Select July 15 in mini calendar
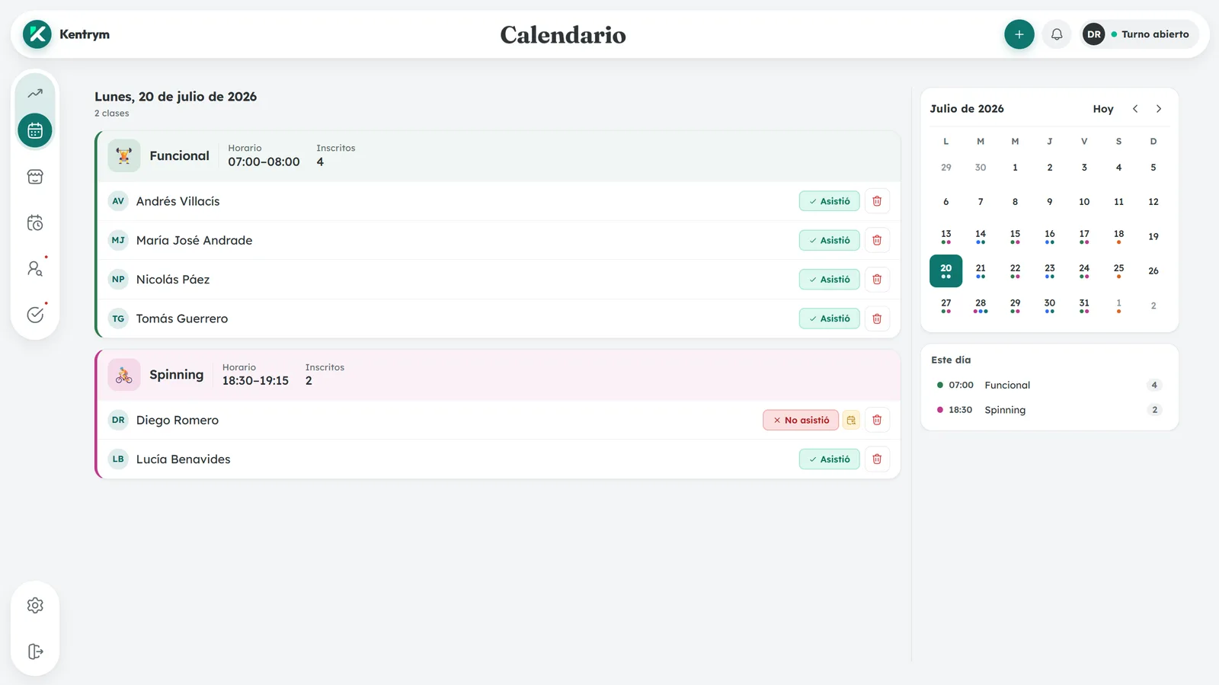Image resolution: width=1219 pixels, height=685 pixels. pyautogui.click(x=1015, y=236)
